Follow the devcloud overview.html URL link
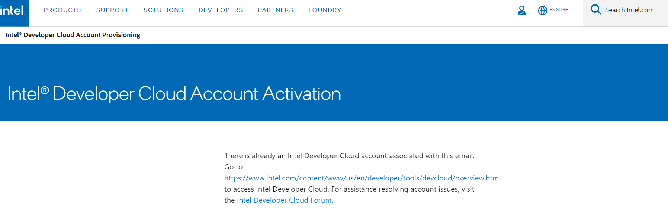 pos(362,178)
